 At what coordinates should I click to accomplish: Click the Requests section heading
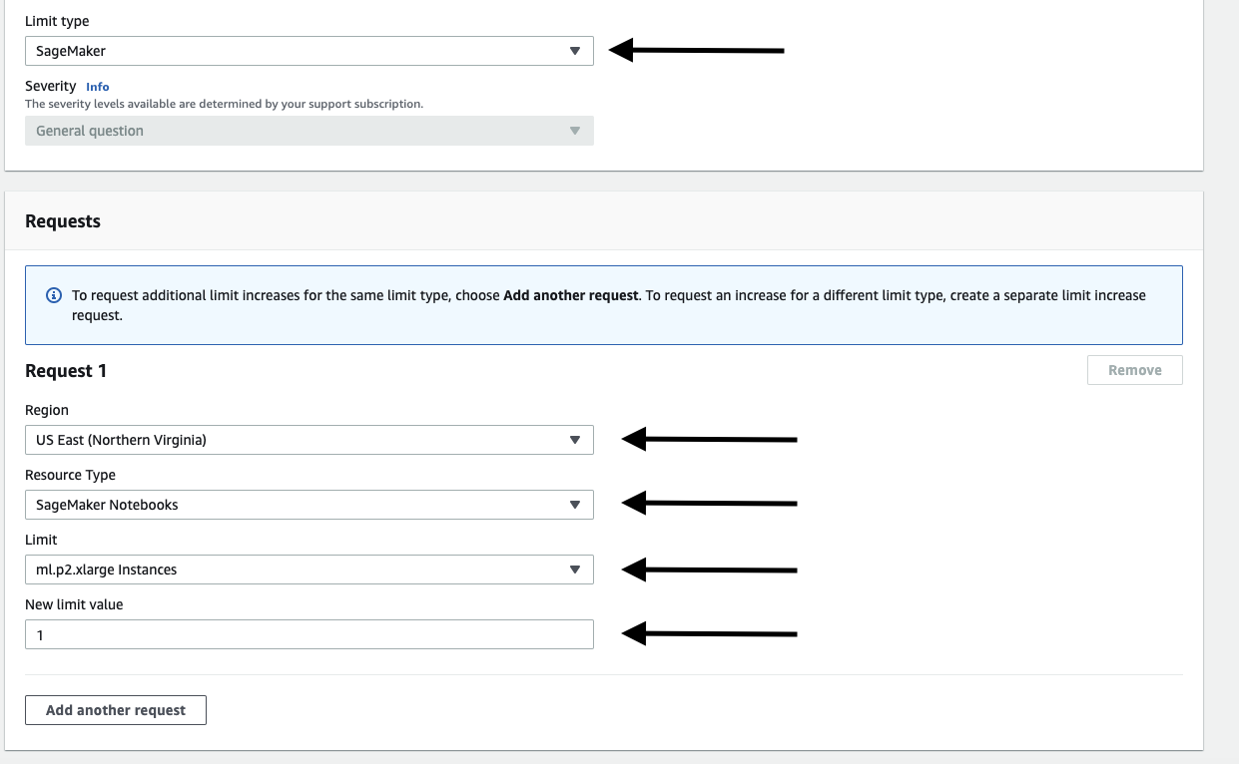pos(63,221)
